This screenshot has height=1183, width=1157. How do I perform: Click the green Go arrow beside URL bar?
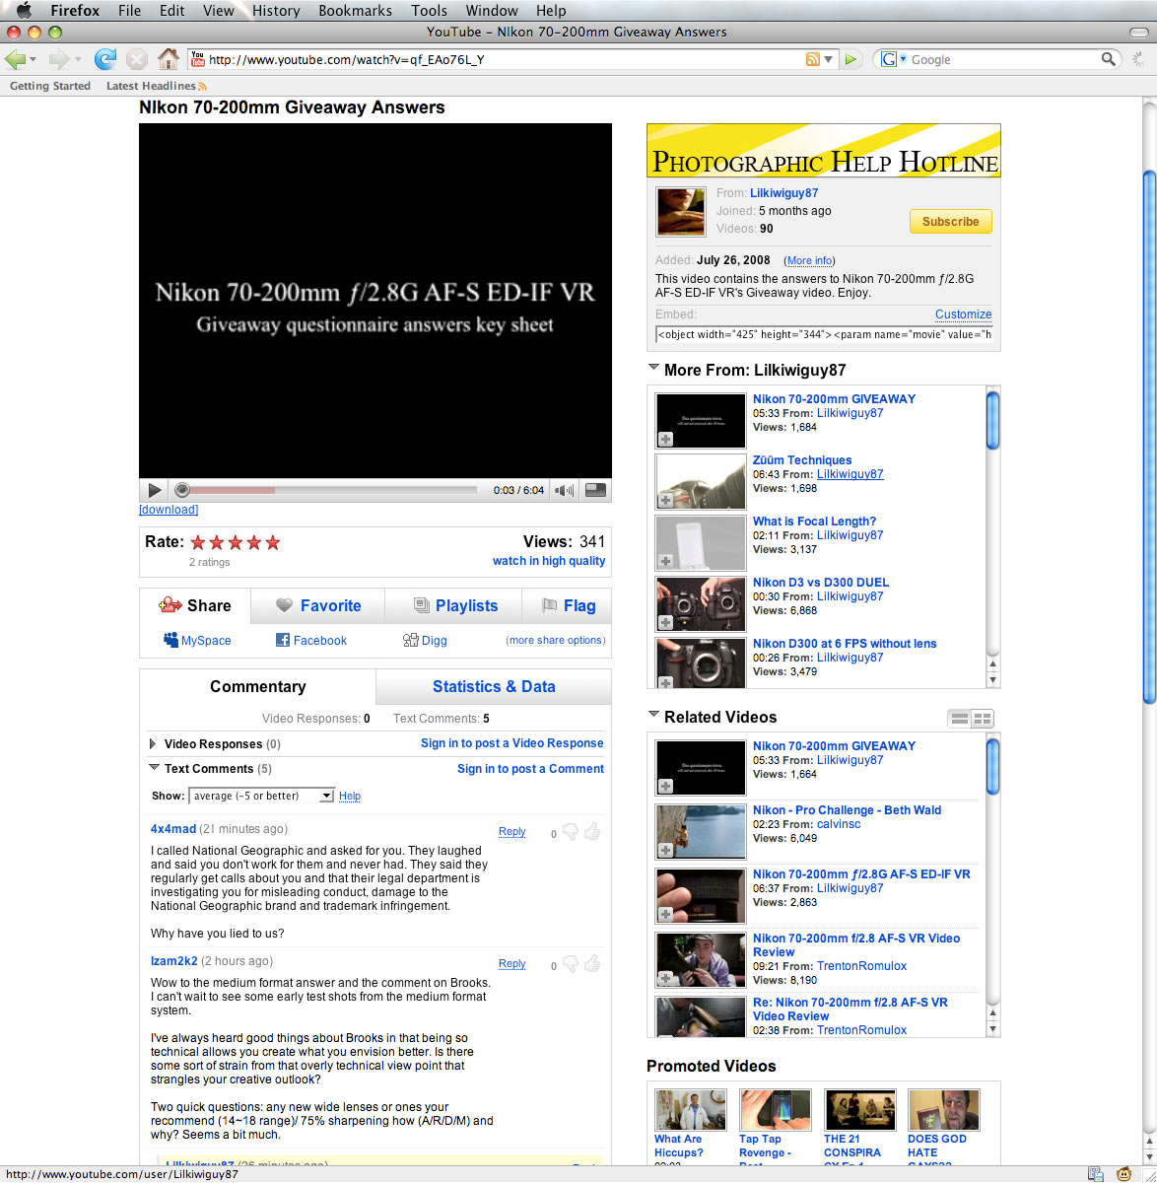[x=852, y=59]
